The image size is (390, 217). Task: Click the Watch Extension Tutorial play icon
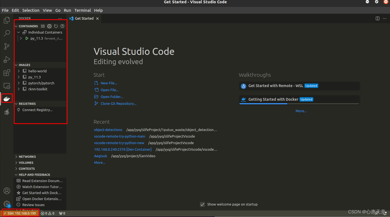click(x=19, y=187)
